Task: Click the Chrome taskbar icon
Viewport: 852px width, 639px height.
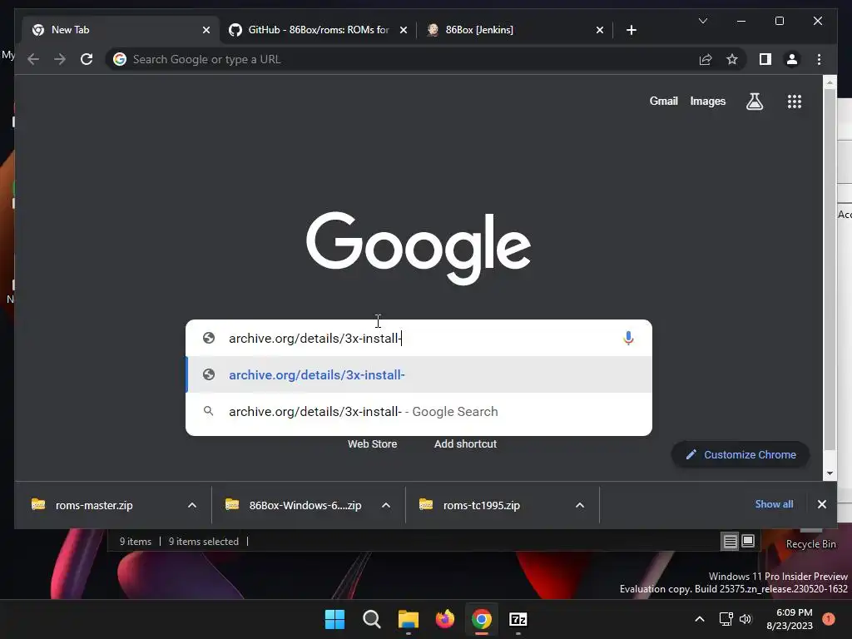Action: point(482,619)
